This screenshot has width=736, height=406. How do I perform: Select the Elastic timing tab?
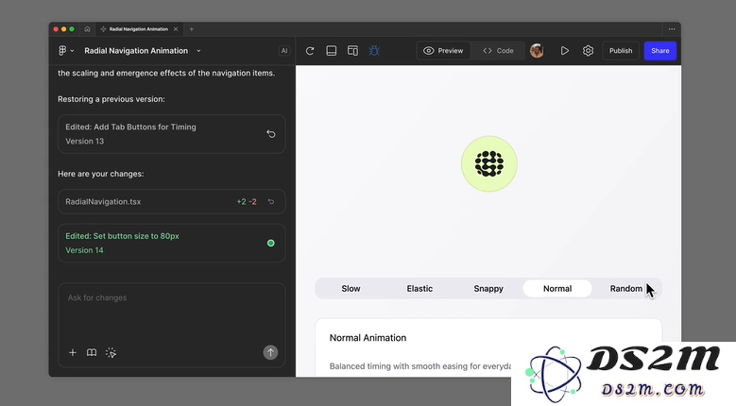click(419, 288)
